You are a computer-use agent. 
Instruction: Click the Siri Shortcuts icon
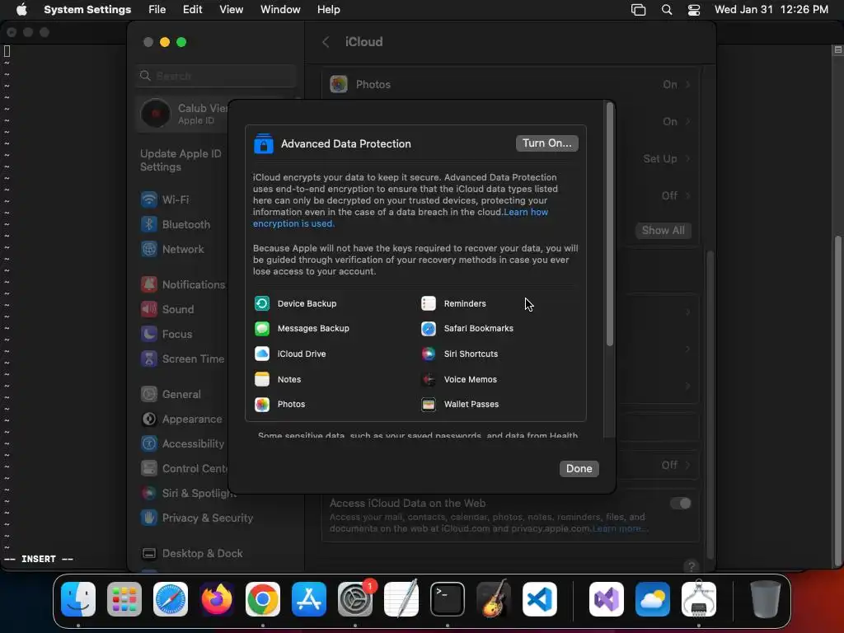coord(429,354)
